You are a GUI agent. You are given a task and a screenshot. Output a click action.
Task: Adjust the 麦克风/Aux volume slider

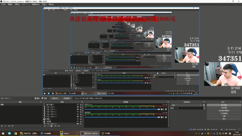[x=123, y=109]
